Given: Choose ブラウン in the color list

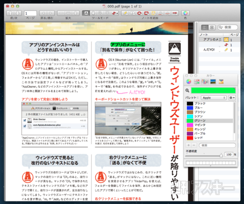Looking at the screenshot, I should tap(209, 112).
